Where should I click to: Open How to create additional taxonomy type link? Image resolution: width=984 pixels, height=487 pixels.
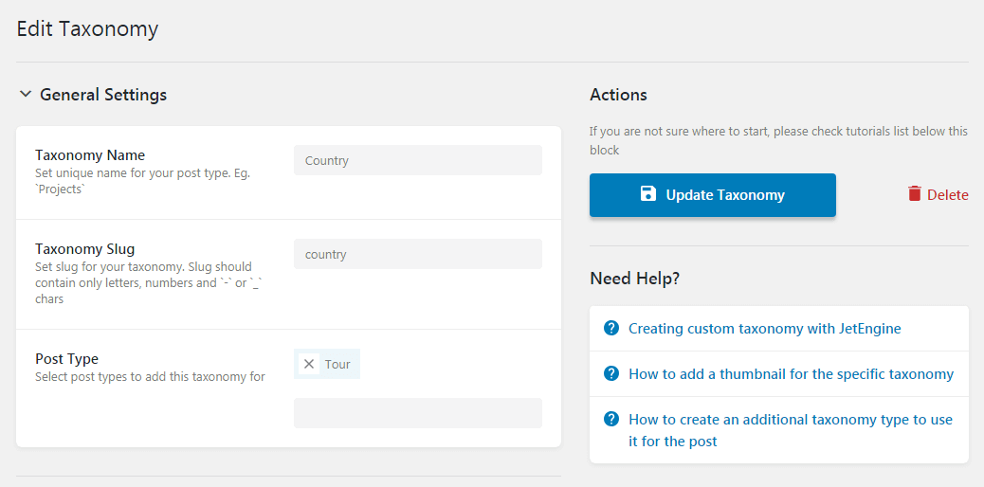click(790, 430)
